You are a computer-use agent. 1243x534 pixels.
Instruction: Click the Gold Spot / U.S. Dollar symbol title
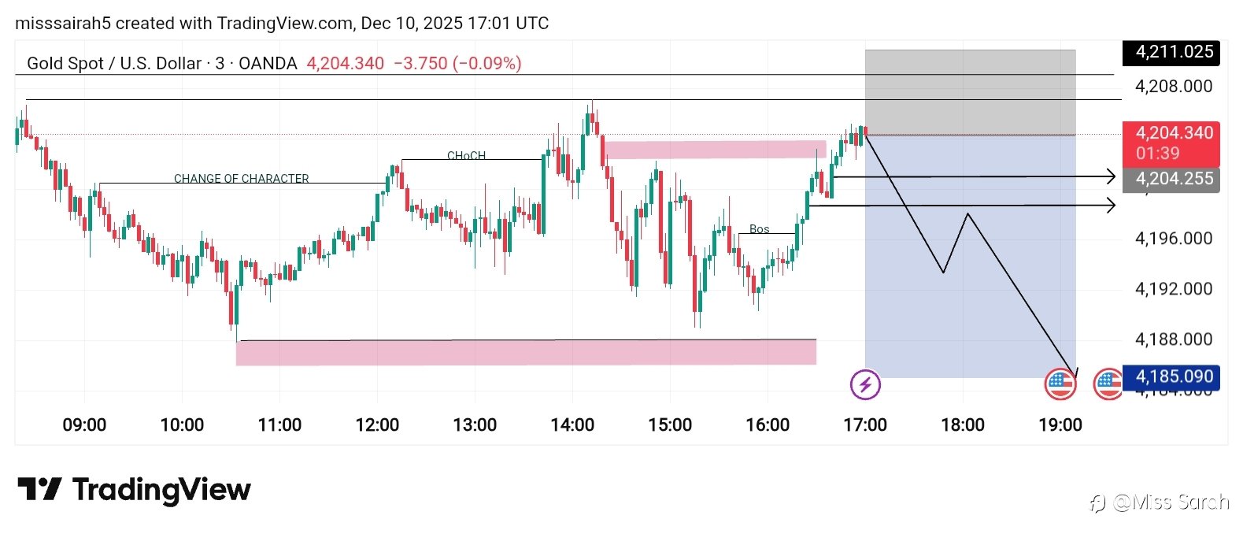[161, 64]
